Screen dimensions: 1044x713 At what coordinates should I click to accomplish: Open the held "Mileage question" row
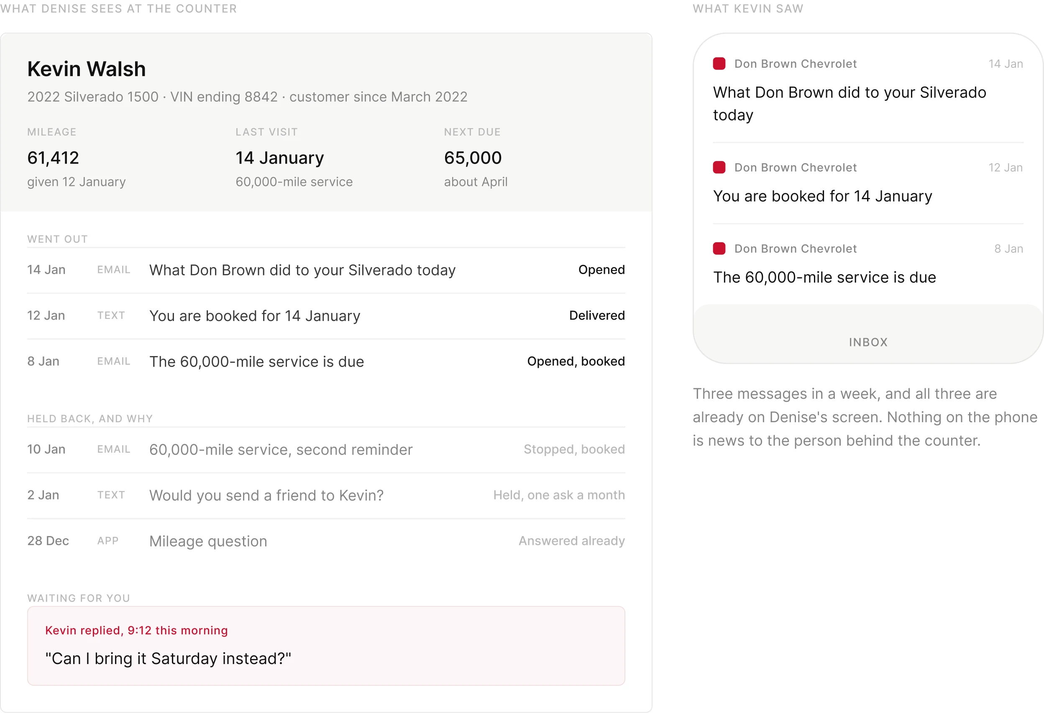(326, 541)
